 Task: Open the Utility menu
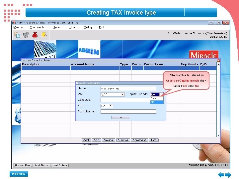click(x=73, y=27)
